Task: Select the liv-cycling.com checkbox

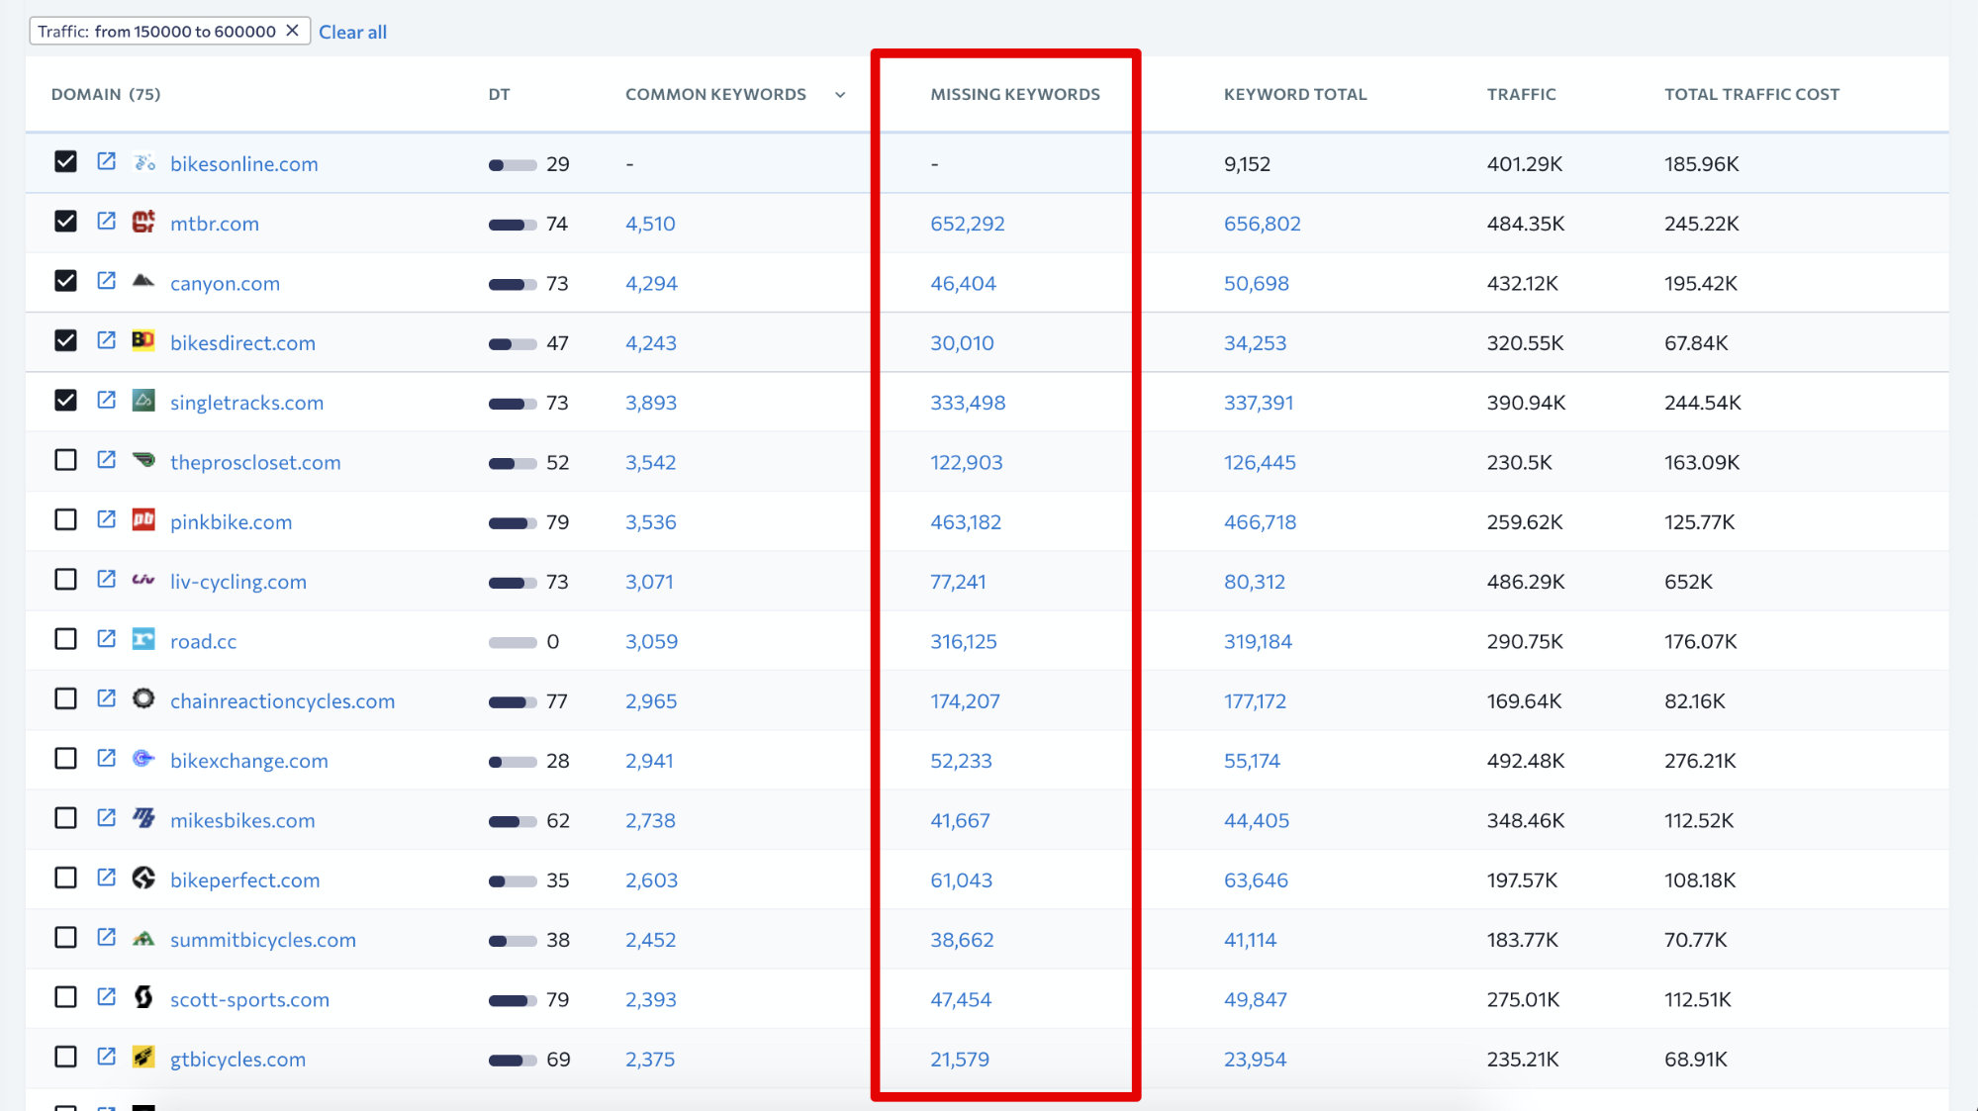Action: tap(65, 580)
